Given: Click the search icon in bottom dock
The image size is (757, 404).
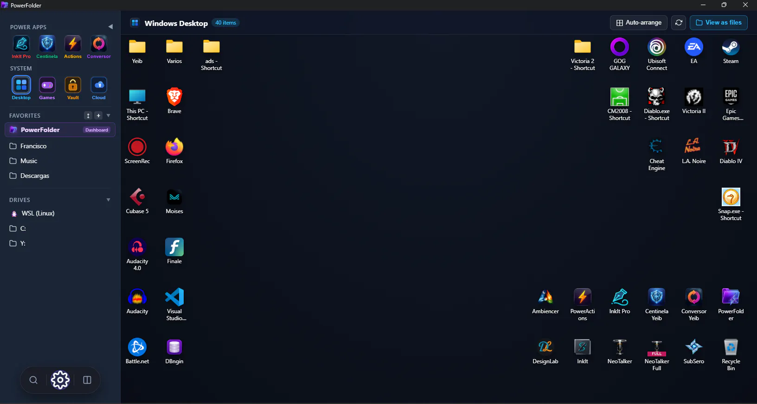Looking at the screenshot, I should click(33, 380).
